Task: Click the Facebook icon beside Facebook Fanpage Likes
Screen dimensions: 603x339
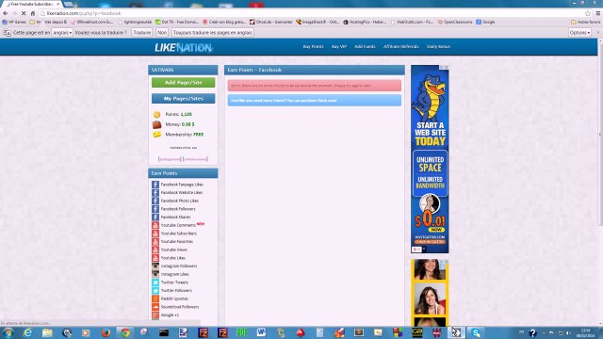Action: (155, 185)
